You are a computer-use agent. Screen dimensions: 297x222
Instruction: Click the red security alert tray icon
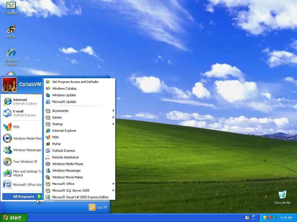(270, 218)
